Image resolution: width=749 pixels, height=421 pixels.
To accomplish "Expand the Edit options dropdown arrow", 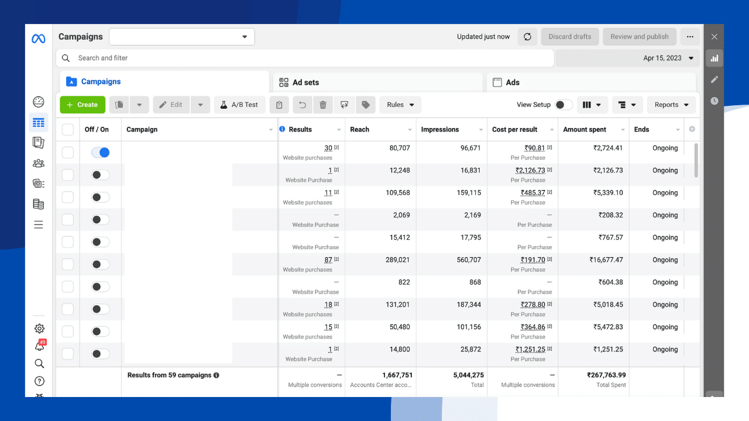I will 200,105.
